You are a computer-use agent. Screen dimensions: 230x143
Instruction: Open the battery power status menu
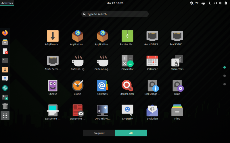pos(226,3)
